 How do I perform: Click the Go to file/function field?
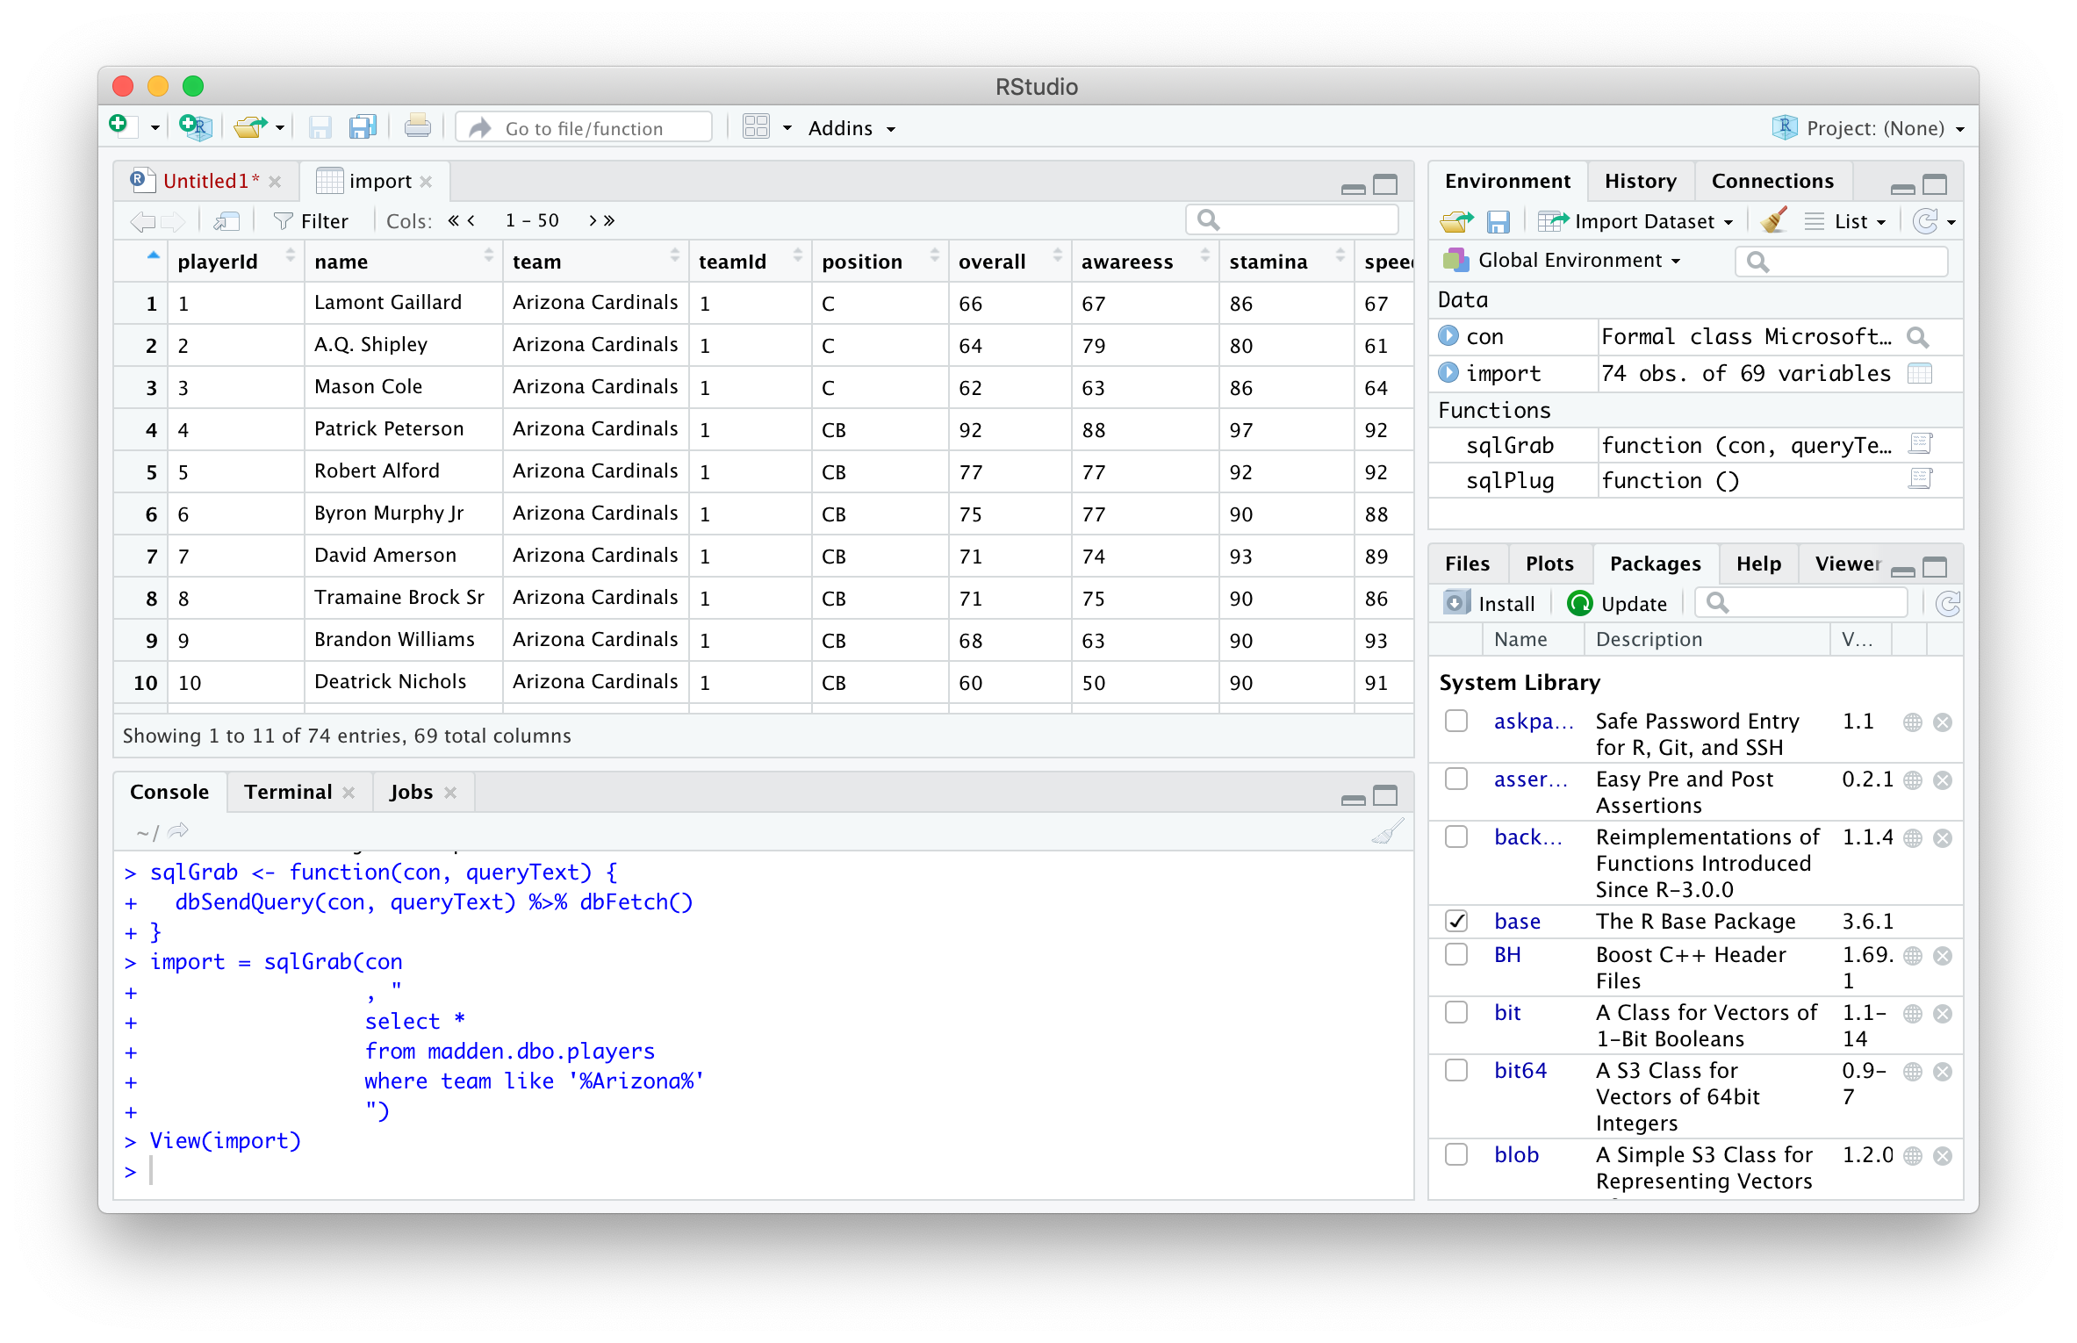pos(584,128)
